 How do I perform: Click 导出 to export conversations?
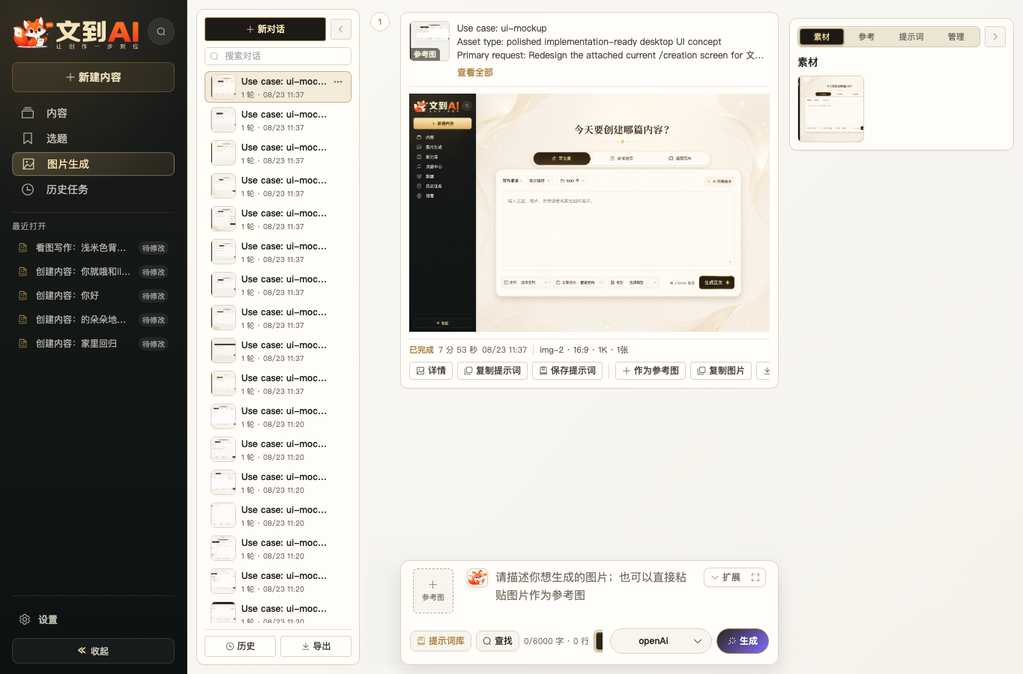tap(316, 646)
